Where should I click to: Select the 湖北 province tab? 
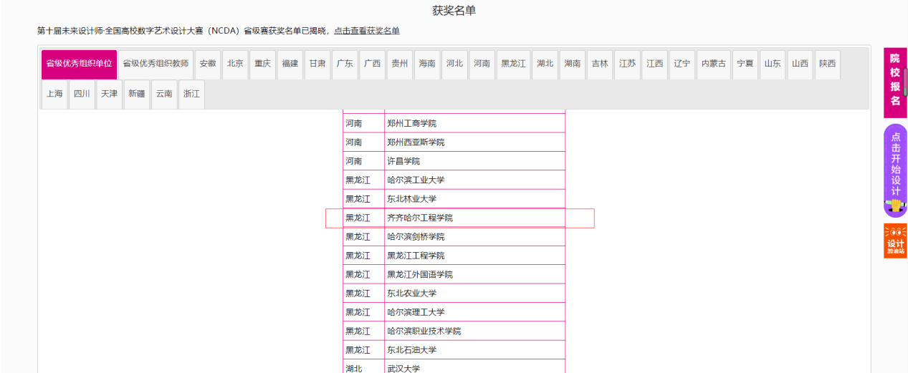click(x=545, y=64)
